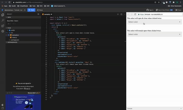The image size is (183, 110).
Task: Go forward in the preview pane
Action: pyautogui.click(x=131, y=14)
